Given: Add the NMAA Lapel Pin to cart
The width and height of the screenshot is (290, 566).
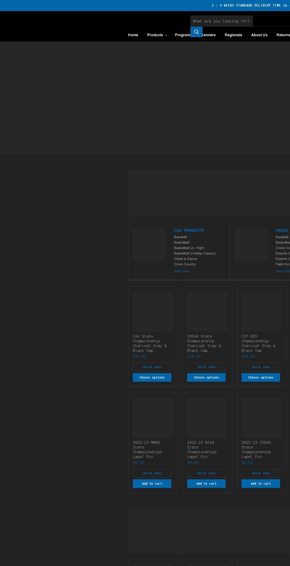Looking at the screenshot, I should click(x=152, y=484).
